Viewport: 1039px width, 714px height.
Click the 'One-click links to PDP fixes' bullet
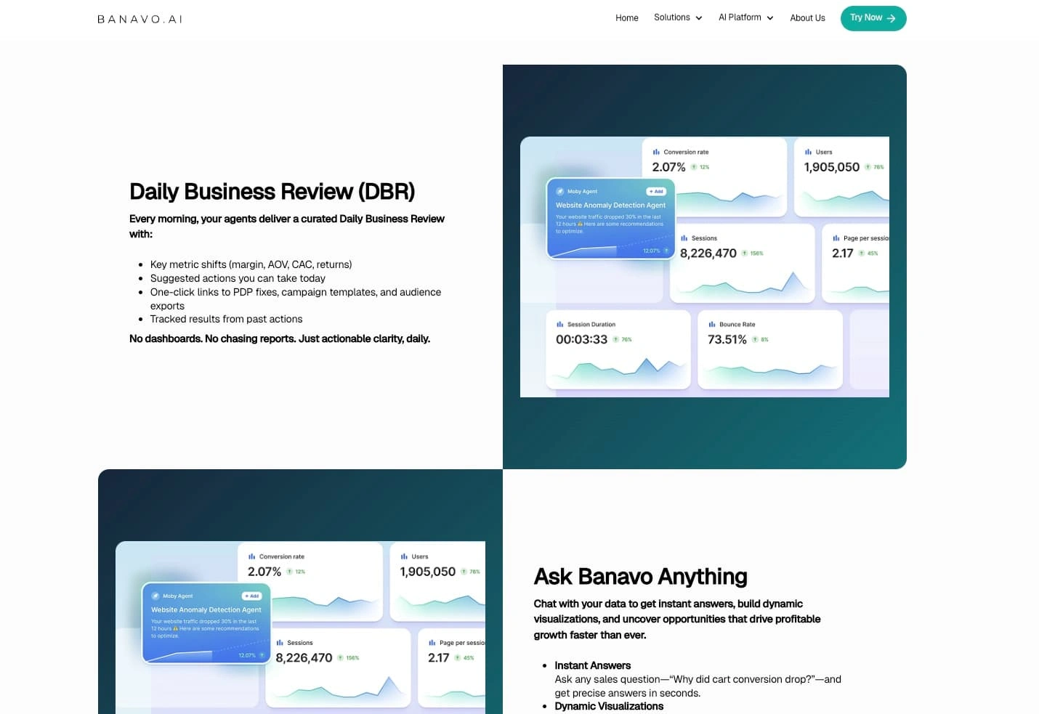pos(296,299)
